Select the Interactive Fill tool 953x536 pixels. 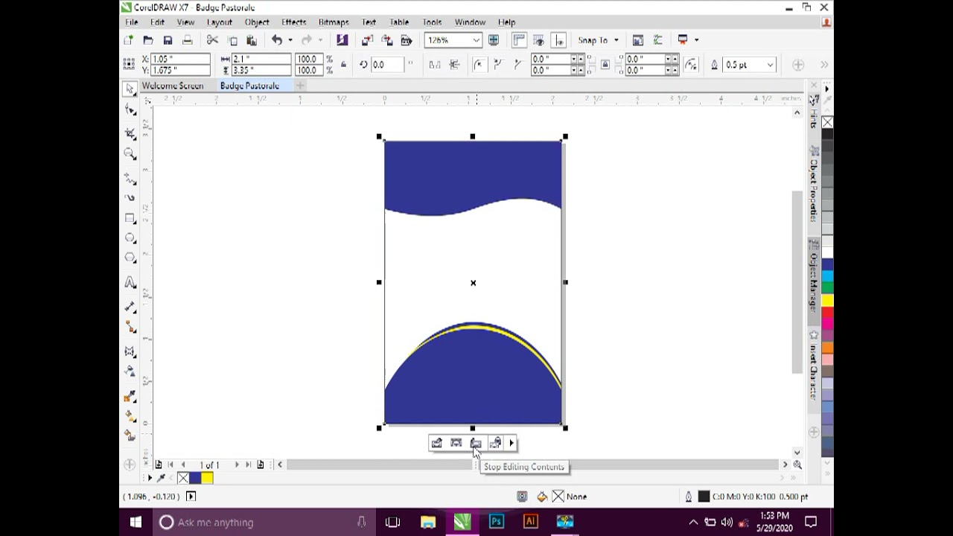point(130,416)
